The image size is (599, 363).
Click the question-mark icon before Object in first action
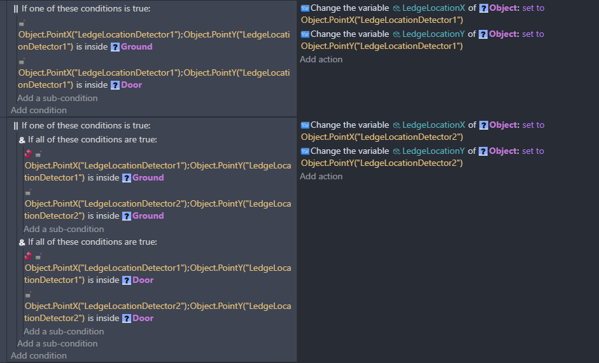click(x=484, y=8)
